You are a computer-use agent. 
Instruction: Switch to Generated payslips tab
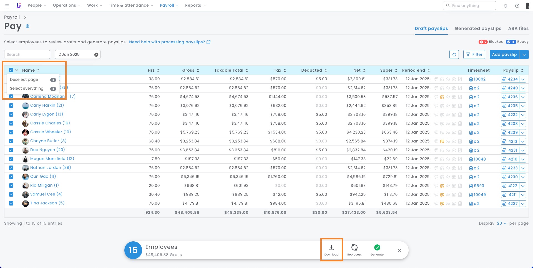coord(478,28)
